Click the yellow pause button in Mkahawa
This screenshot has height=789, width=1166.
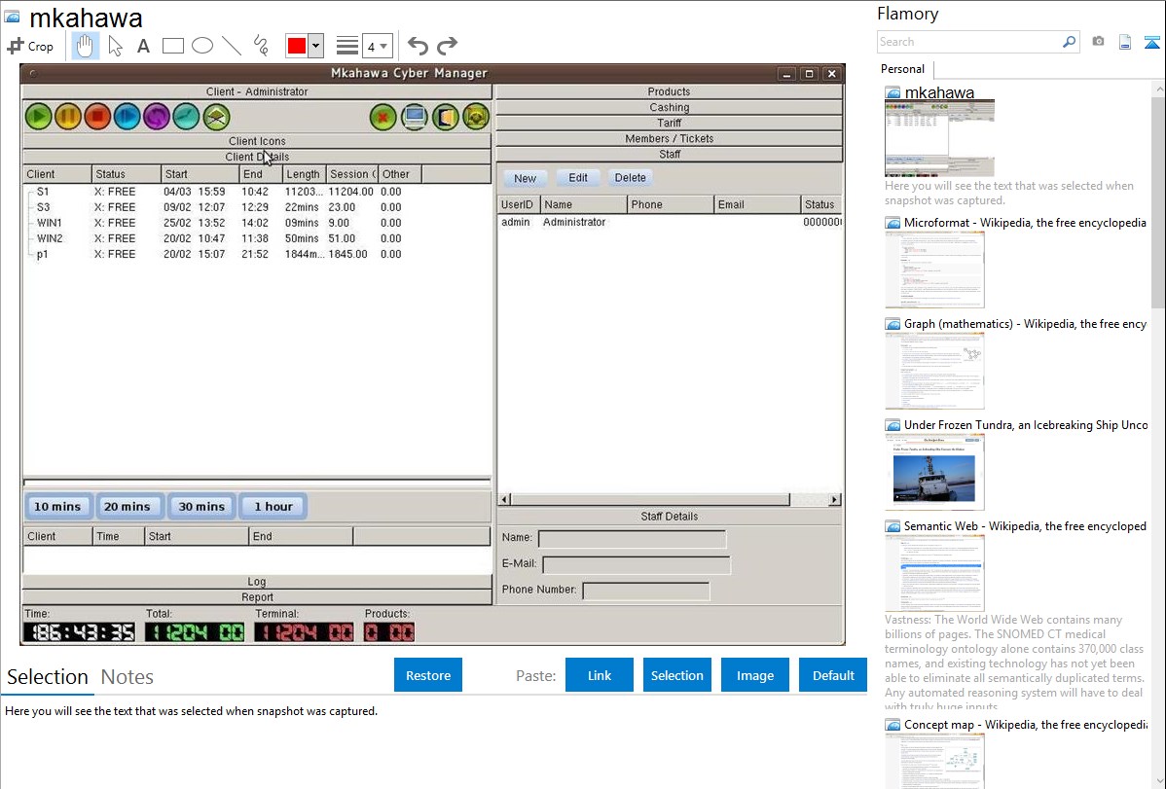pyautogui.click(x=68, y=117)
